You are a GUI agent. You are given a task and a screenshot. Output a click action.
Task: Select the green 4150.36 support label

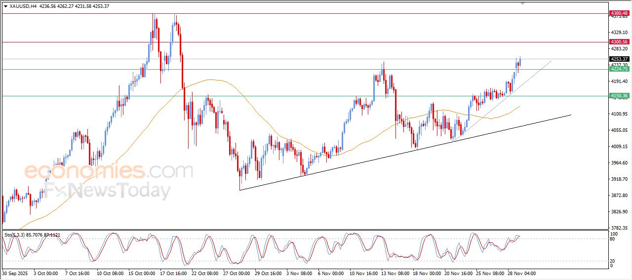tap(618, 96)
